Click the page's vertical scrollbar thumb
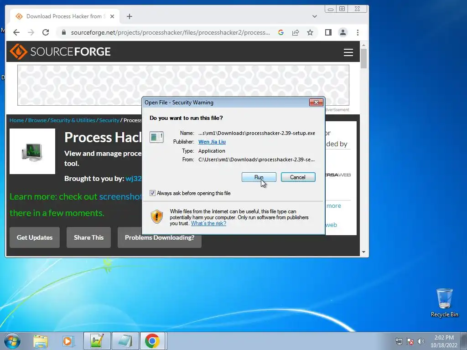 [x=363, y=58]
